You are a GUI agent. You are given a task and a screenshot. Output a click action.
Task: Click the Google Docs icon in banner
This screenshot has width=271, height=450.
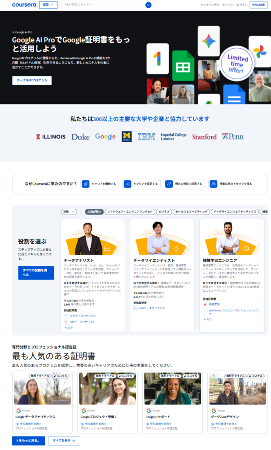234,94
